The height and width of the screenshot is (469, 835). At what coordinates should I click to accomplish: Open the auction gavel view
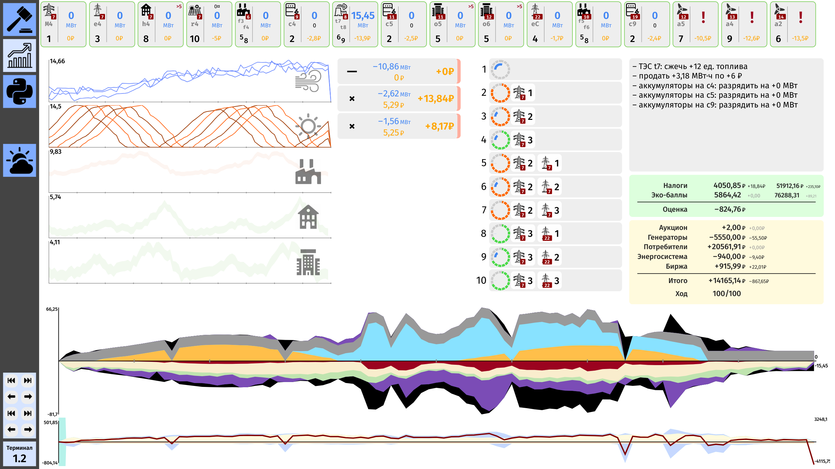pos(20,20)
